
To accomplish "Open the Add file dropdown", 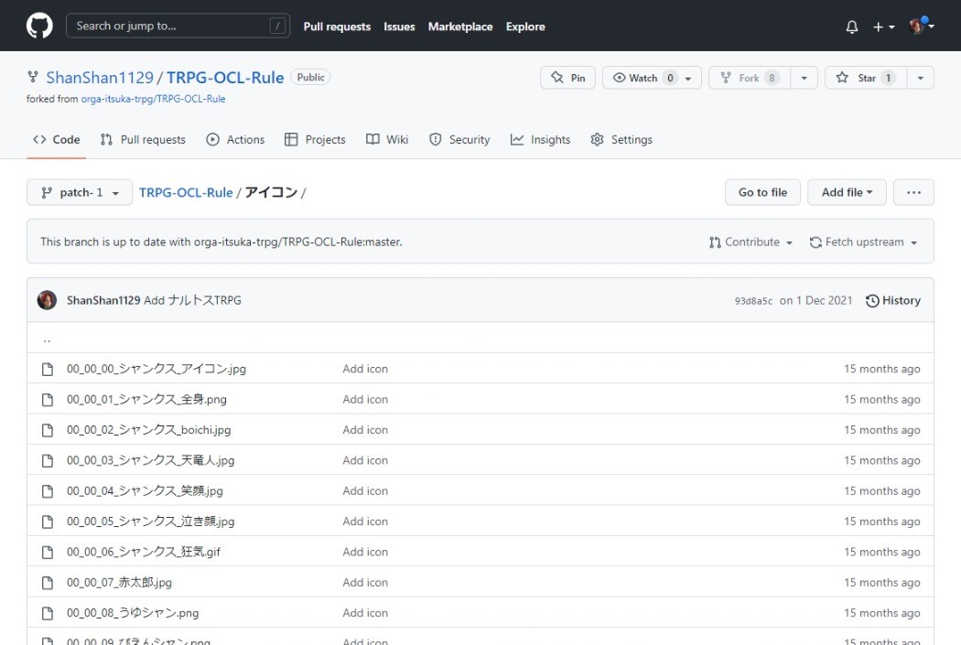I will (847, 192).
